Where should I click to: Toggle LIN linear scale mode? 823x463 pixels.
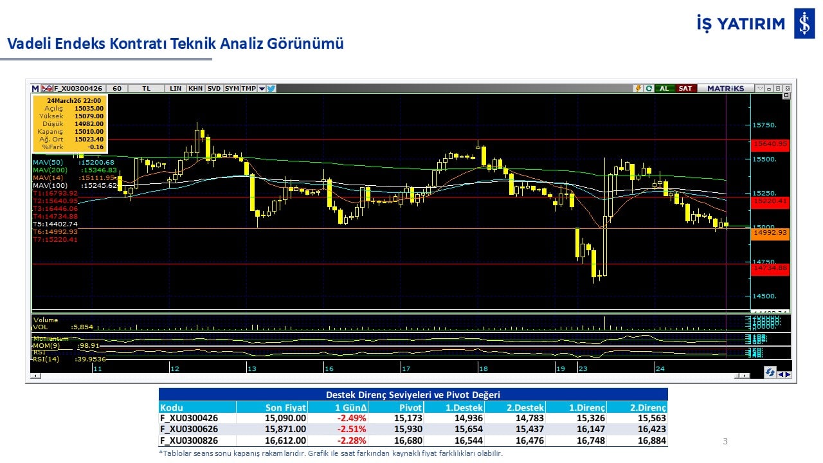[x=176, y=89]
